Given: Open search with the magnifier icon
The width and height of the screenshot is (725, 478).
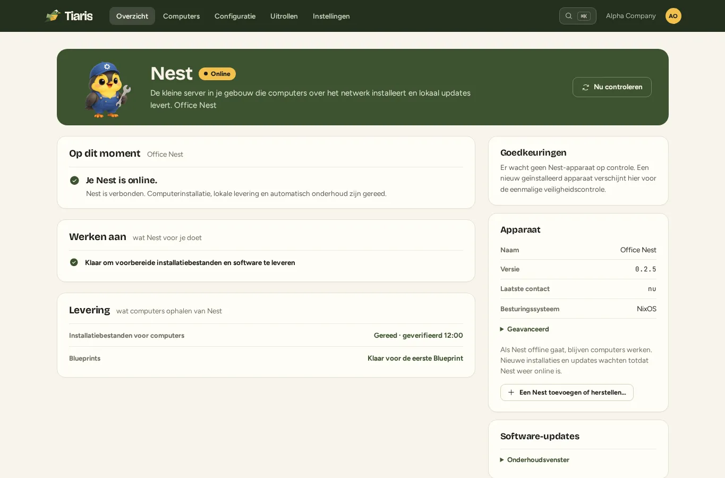Looking at the screenshot, I should (569, 16).
